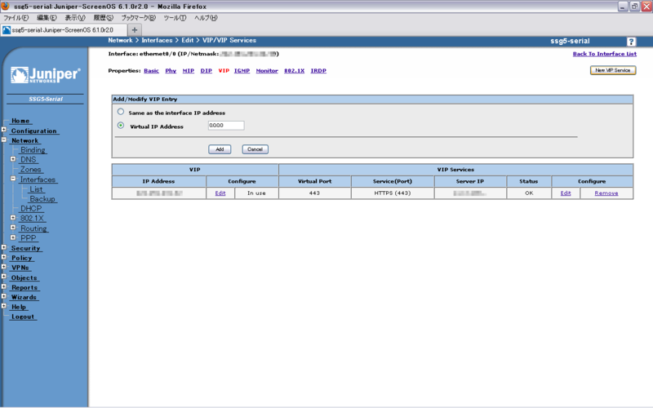The height and width of the screenshot is (408, 653).
Task: Focus the Virtual IP Address input field
Action: [x=226, y=126]
